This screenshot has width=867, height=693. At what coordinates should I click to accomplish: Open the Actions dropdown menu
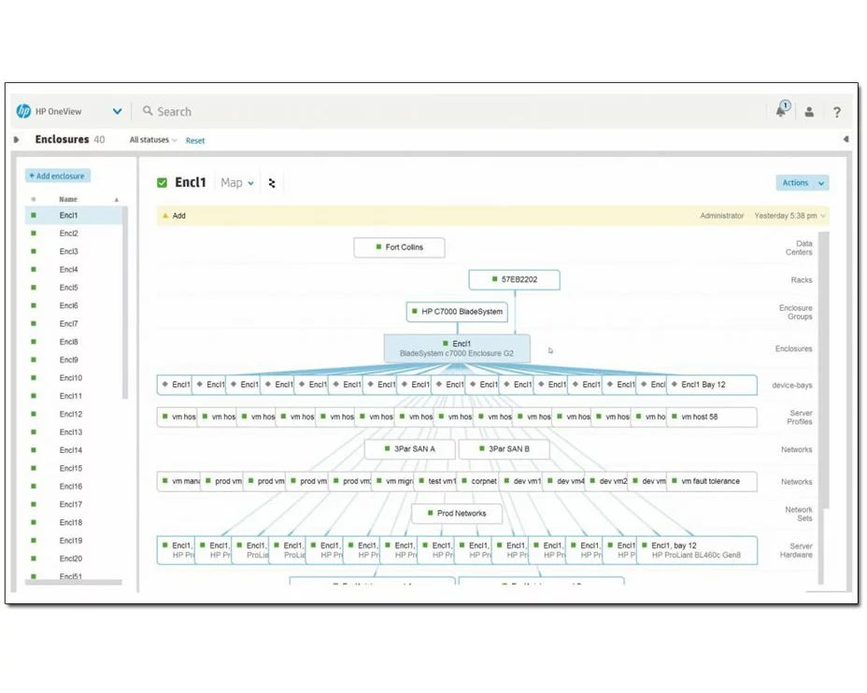tap(802, 182)
